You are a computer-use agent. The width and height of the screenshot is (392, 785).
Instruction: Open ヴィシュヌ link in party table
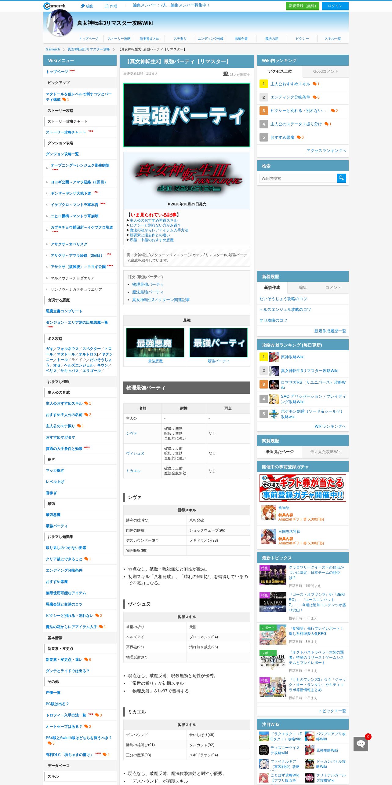click(x=135, y=453)
